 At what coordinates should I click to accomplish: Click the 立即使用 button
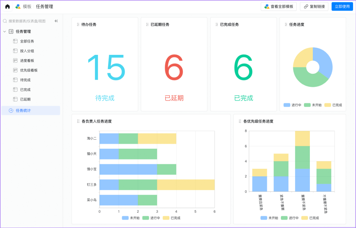tap(342, 7)
